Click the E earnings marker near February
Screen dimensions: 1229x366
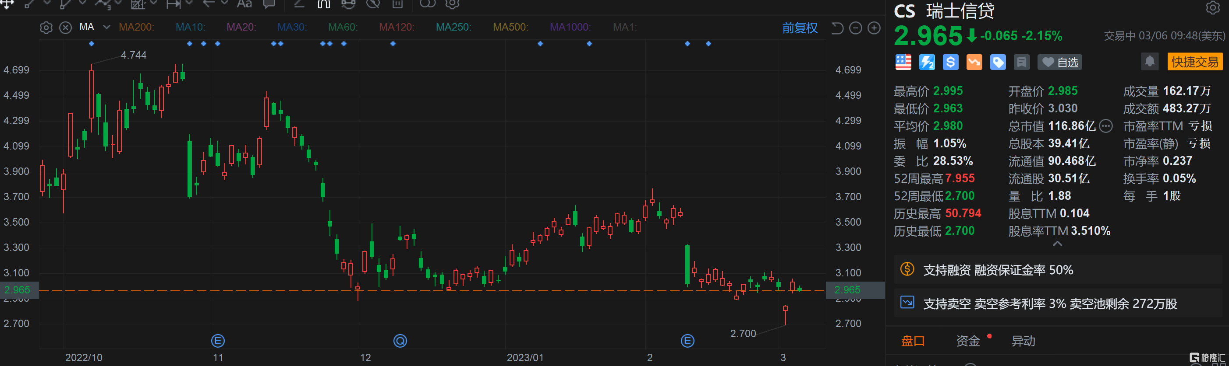[687, 341]
